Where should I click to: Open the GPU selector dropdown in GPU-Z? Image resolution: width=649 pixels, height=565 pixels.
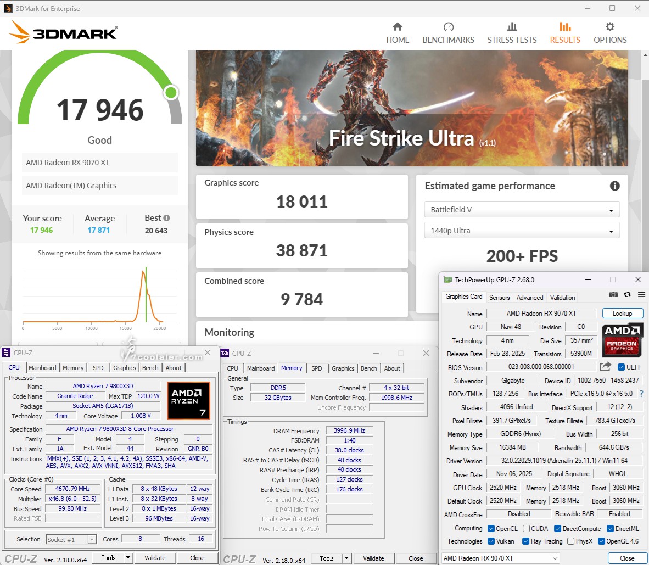(x=501, y=558)
